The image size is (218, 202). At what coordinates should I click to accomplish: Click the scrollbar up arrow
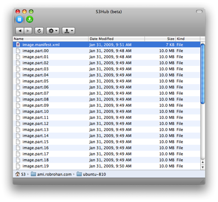[x=203, y=162]
